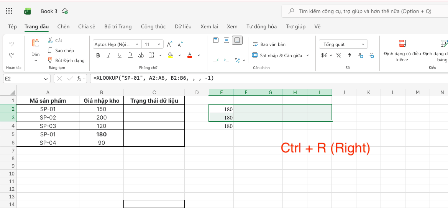The height and width of the screenshot is (208, 448).
Task: Align text to middle of cell
Action: 226,40
